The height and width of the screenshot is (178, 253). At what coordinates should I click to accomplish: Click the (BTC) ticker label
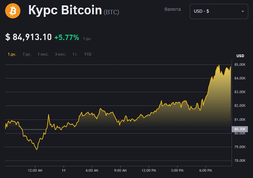pyautogui.click(x=111, y=12)
